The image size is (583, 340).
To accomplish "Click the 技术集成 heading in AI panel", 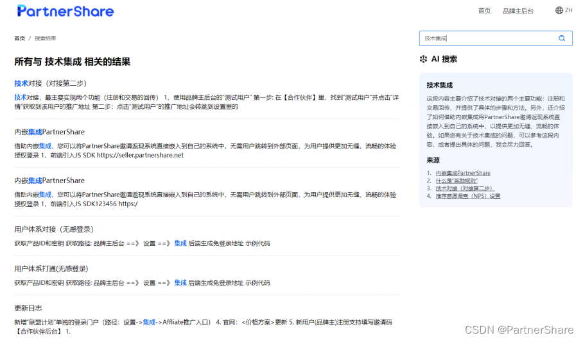I will (x=439, y=85).
